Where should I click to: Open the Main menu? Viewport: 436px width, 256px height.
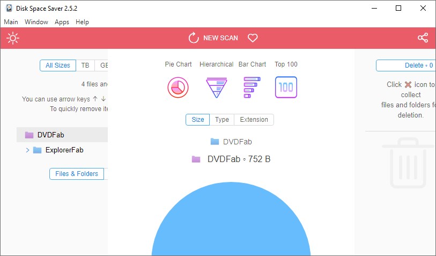tap(11, 22)
